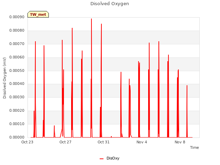The image size is (220, 165).
Task: Click the 0.00020 y-axis tick label
Action: 17,111
